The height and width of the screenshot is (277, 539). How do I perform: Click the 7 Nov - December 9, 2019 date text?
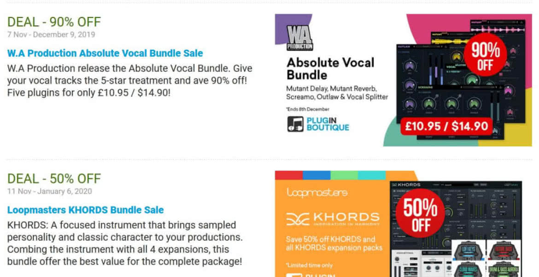tap(51, 35)
